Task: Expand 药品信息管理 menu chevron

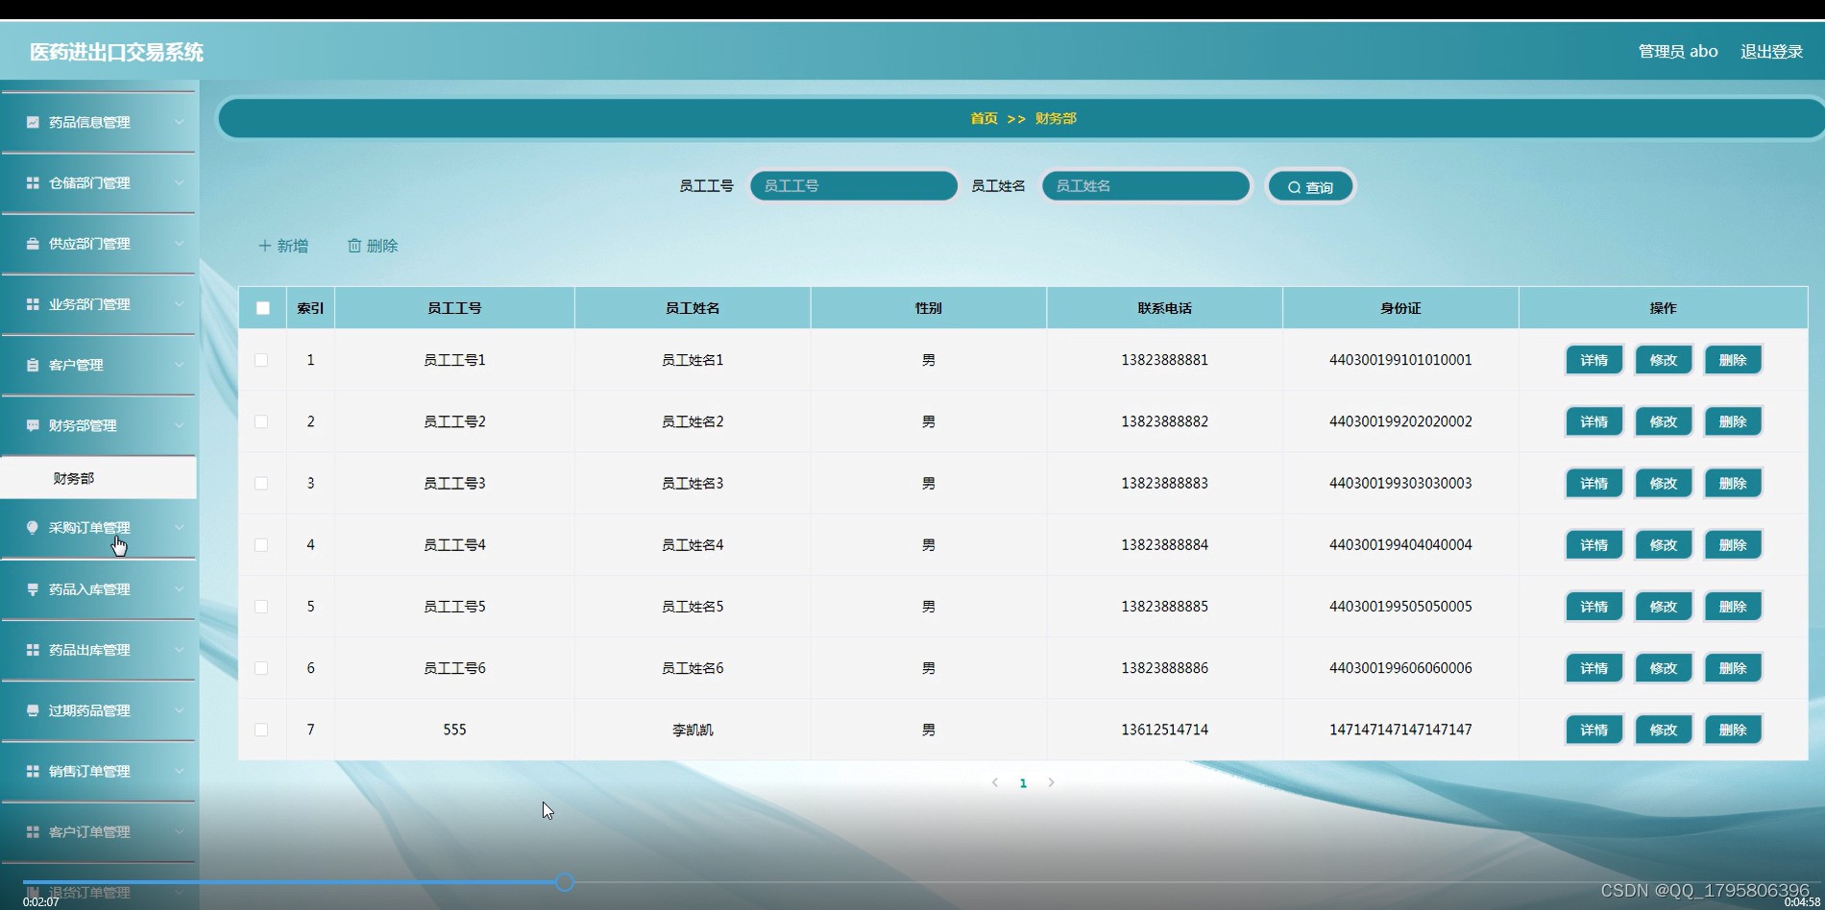Action: point(179,122)
